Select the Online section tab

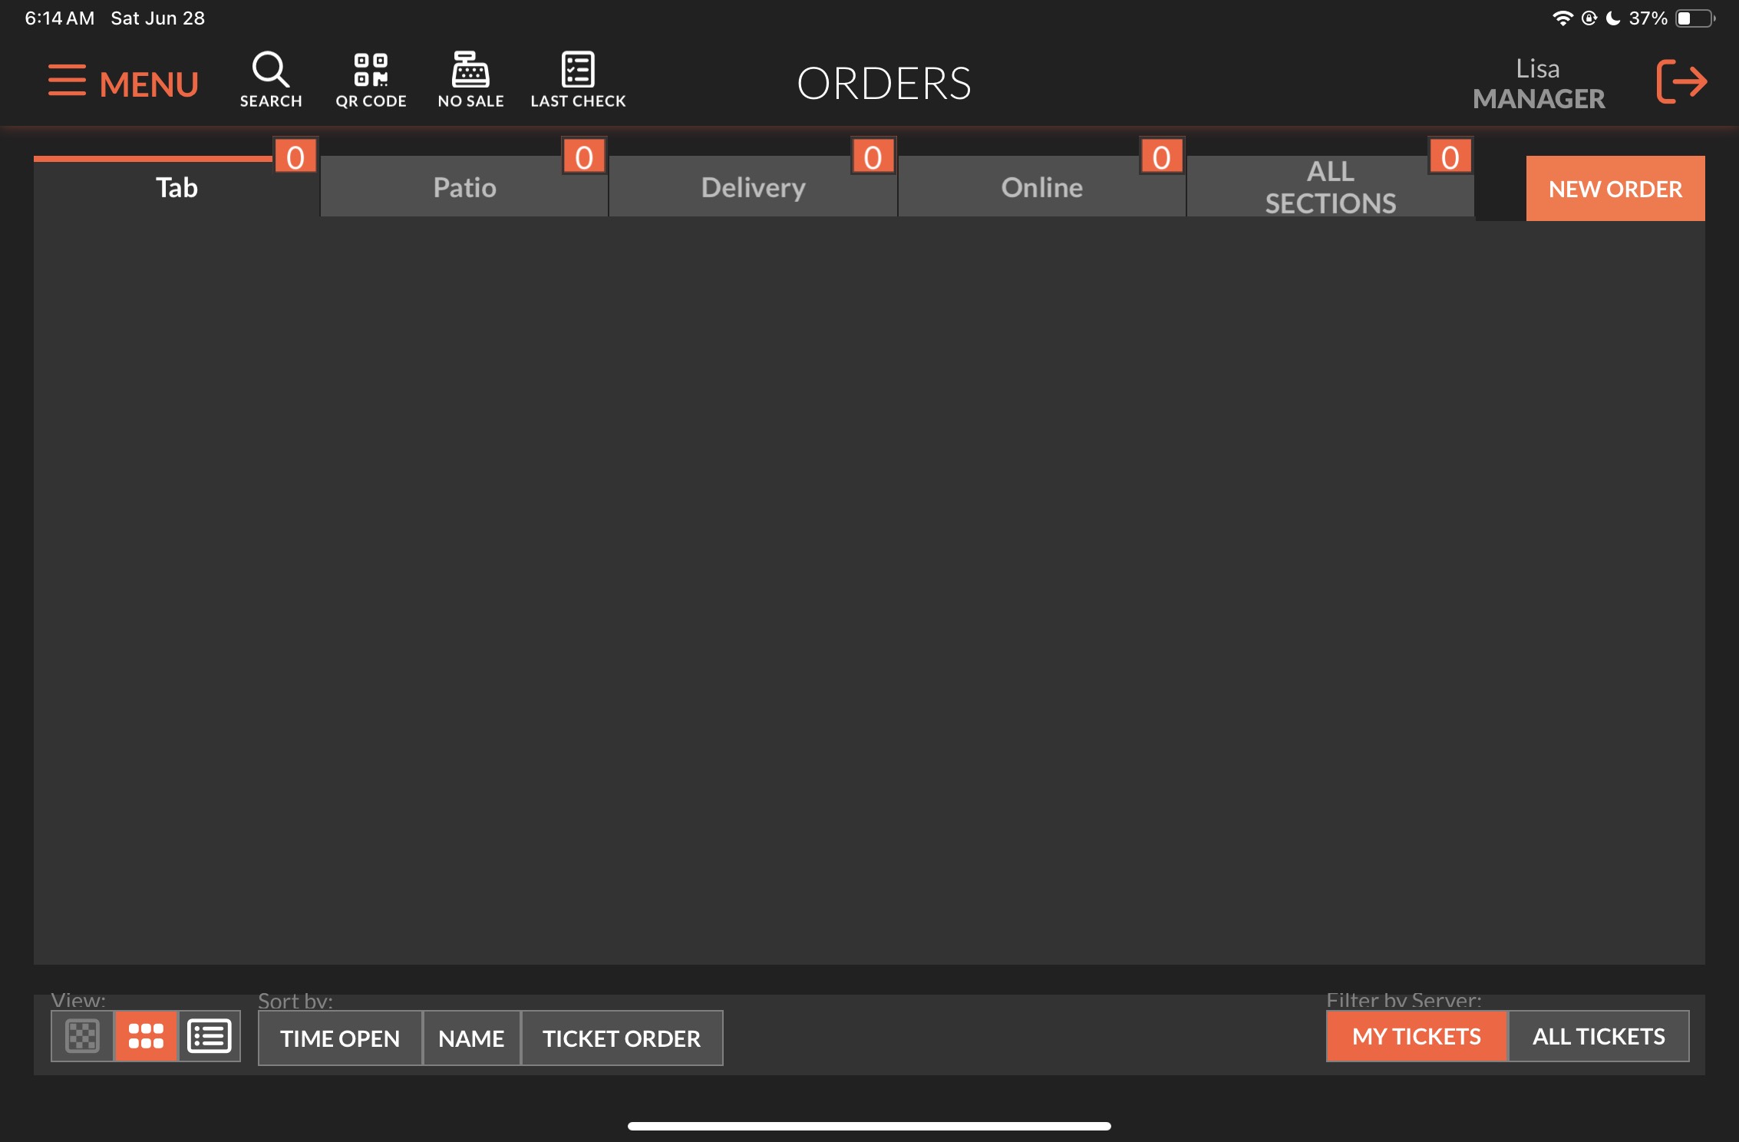(1041, 188)
